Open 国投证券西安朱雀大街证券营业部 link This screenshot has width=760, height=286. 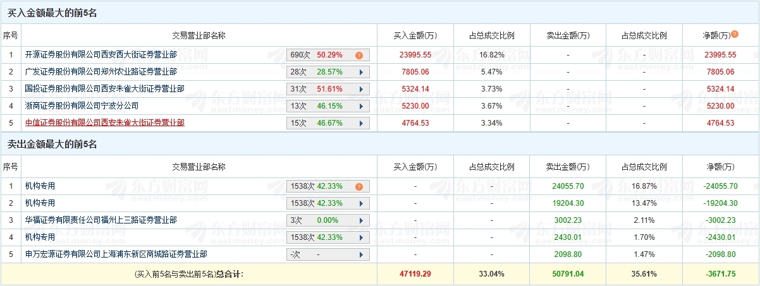[104, 89]
